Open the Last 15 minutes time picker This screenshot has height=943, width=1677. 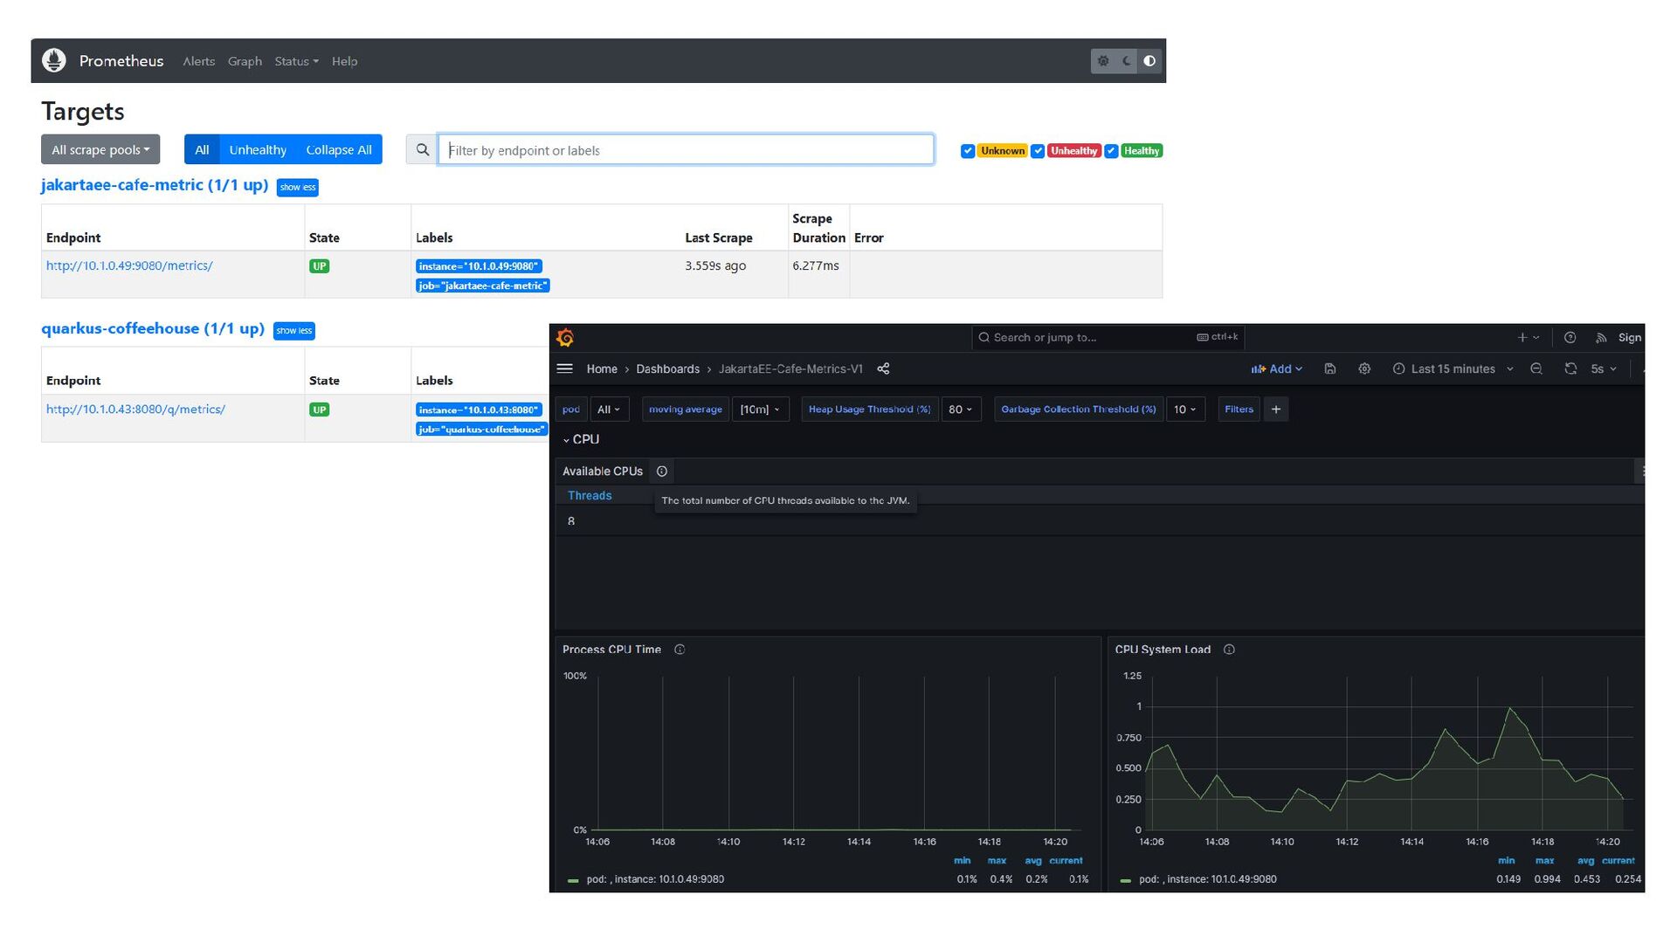click(1453, 368)
